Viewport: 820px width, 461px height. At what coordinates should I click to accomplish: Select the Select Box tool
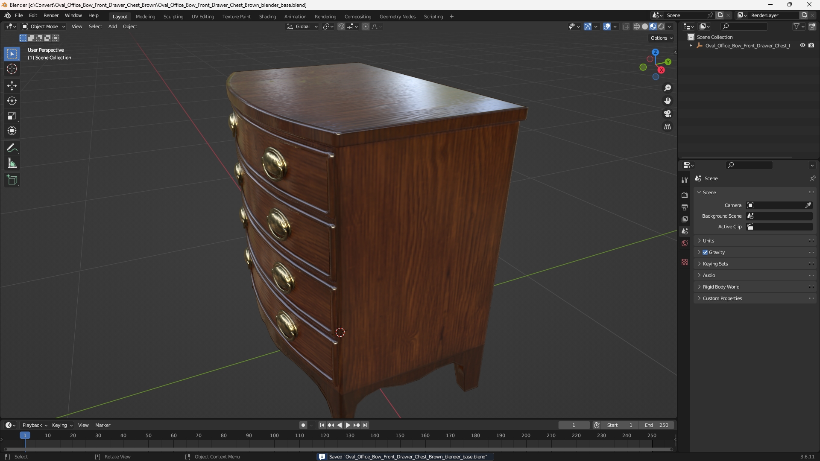(12, 54)
